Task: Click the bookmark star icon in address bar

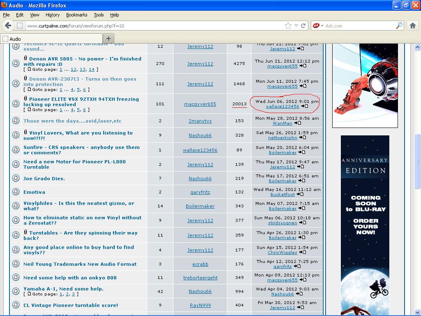Action: [288, 26]
